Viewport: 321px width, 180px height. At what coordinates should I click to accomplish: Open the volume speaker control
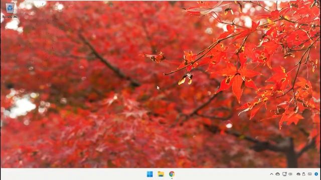point(290,174)
